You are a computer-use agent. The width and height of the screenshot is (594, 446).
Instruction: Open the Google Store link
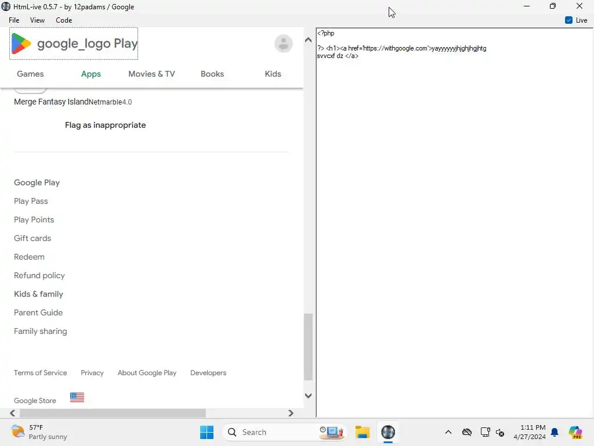pyautogui.click(x=35, y=401)
